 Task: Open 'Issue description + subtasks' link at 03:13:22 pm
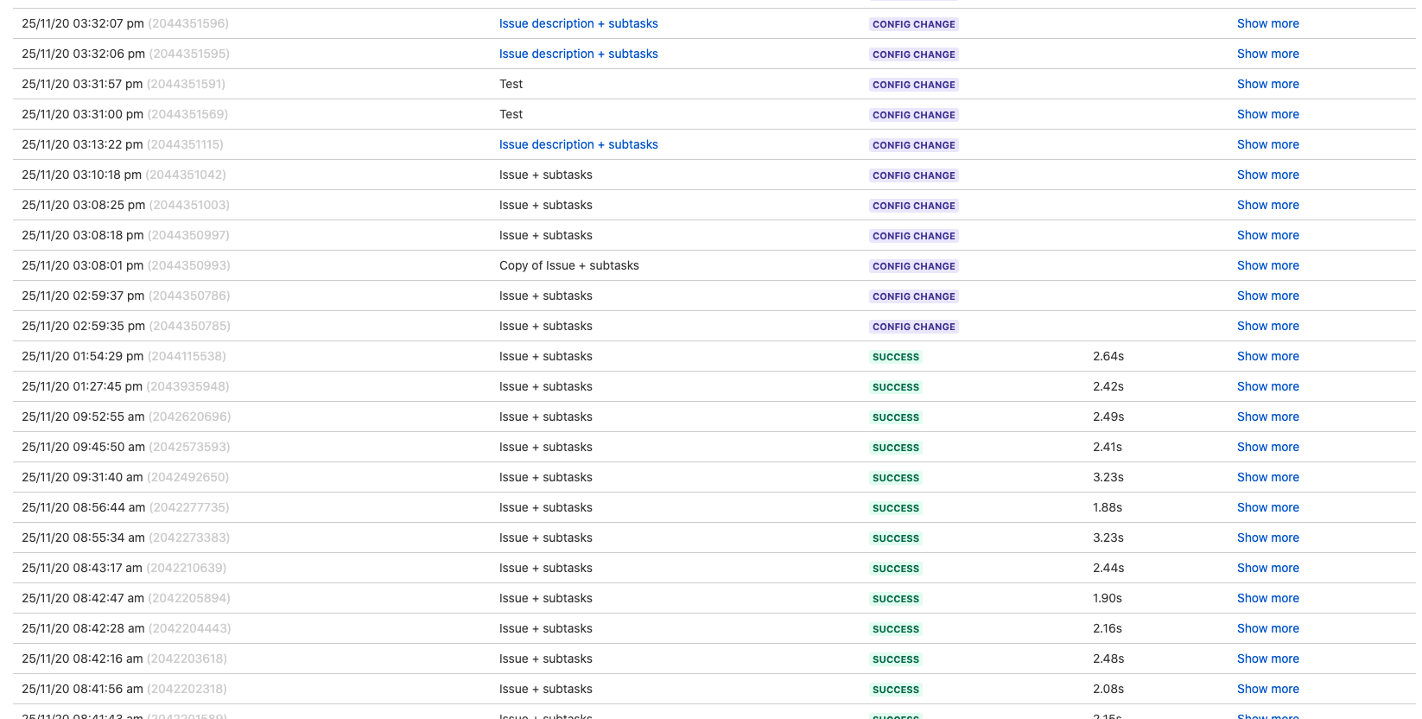click(x=578, y=144)
